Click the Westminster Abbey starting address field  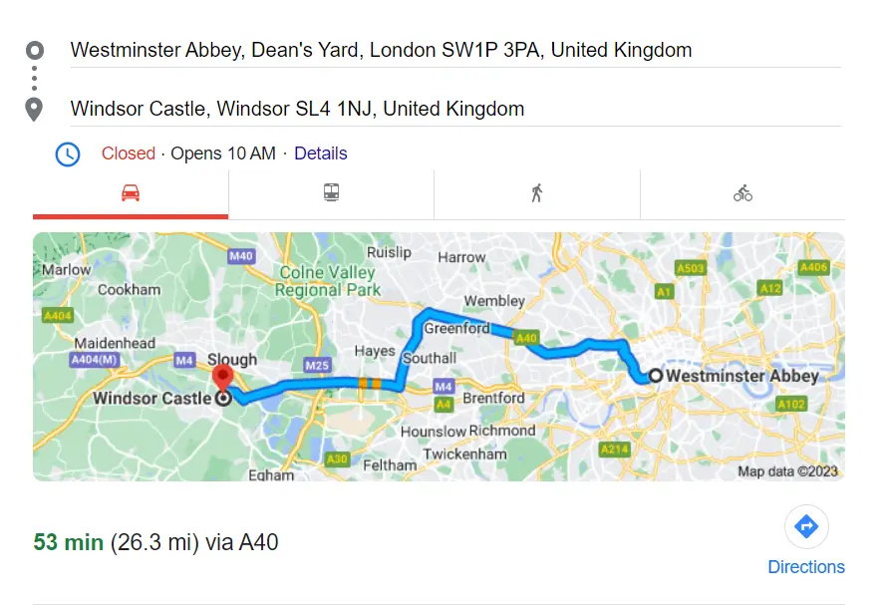click(x=381, y=49)
